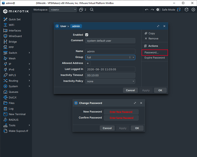
Task: Add an Allowed Address with plus button
Action: pyautogui.click(x=88, y=63)
